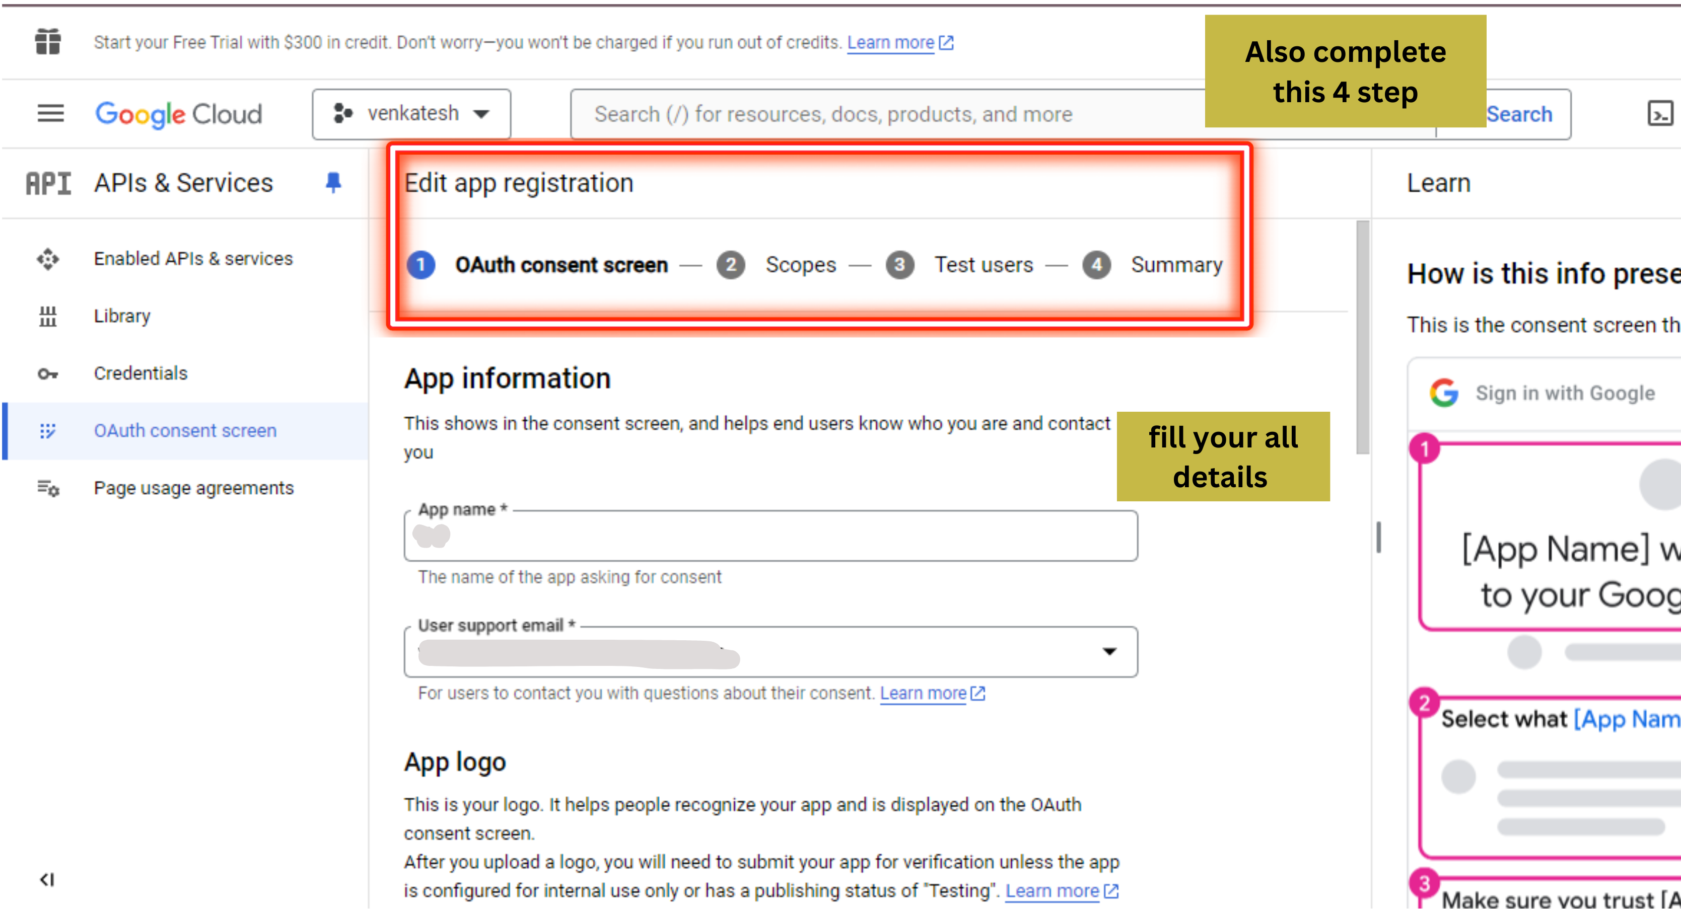Open the Credentials page
1681x909 pixels.
141,373
